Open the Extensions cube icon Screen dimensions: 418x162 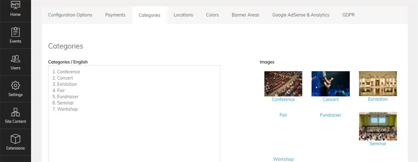15,139
